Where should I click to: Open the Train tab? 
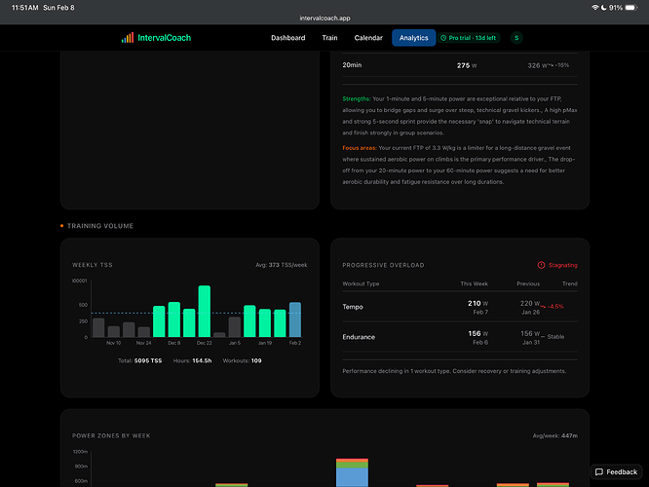pyautogui.click(x=329, y=38)
